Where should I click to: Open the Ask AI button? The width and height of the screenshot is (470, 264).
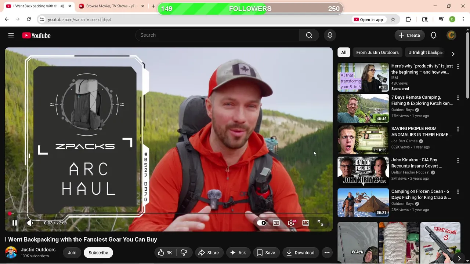[x=238, y=253]
